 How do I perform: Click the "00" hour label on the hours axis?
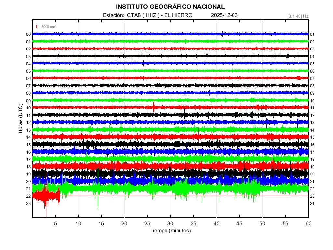pos(28,35)
